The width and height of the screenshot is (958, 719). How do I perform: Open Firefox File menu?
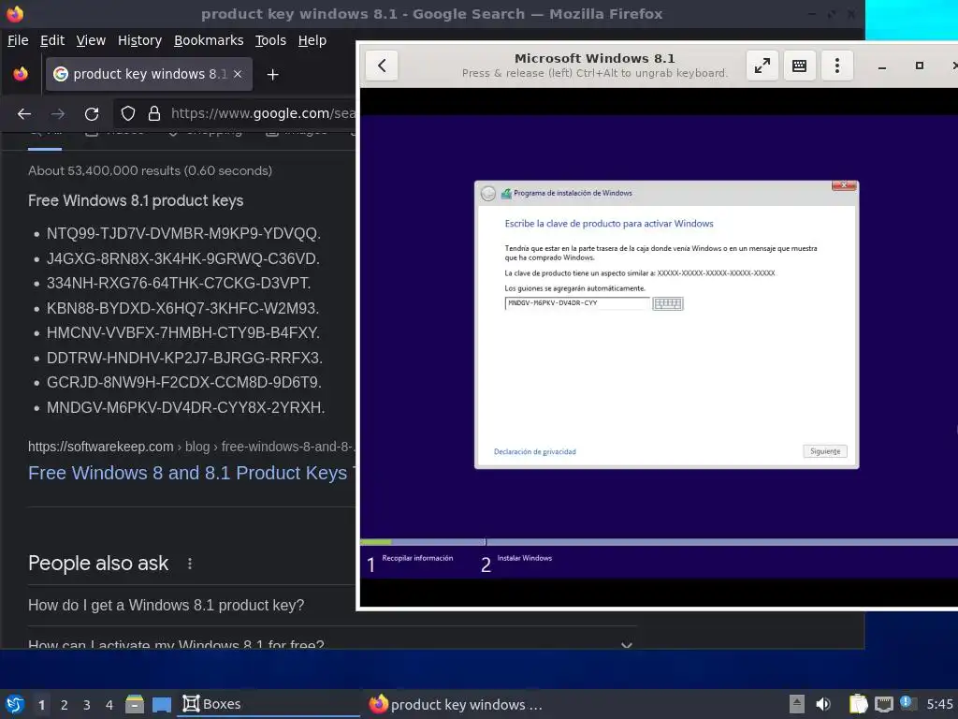pyautogui.click(x=18, y=40)
